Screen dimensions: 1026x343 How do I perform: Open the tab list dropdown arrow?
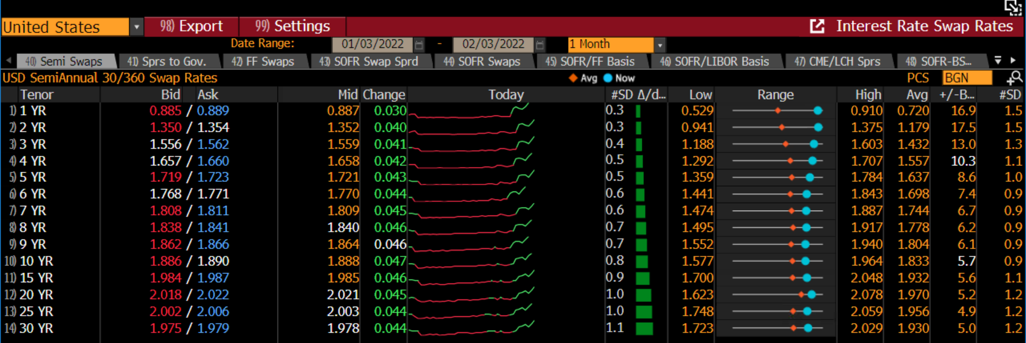tap(998, 60)
